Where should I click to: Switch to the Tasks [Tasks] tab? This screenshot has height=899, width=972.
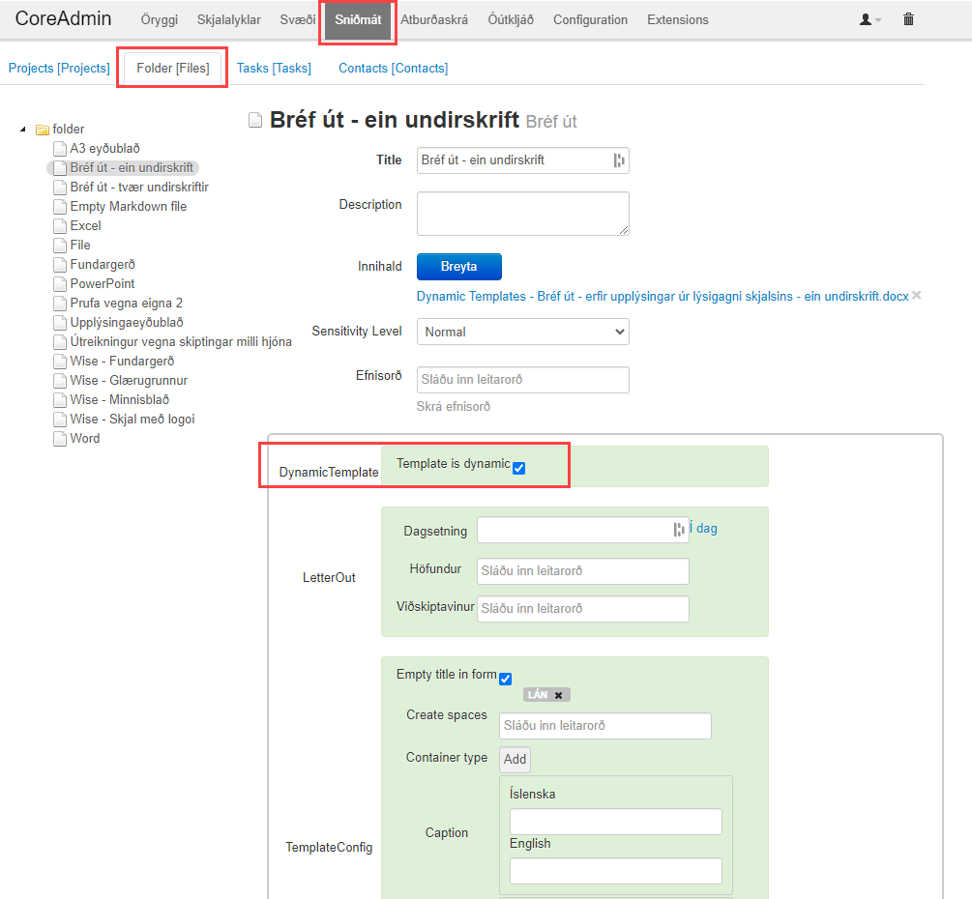coord(274,68)
